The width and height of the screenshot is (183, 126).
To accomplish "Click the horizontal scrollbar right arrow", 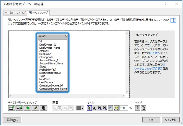I will click(123, 96).
